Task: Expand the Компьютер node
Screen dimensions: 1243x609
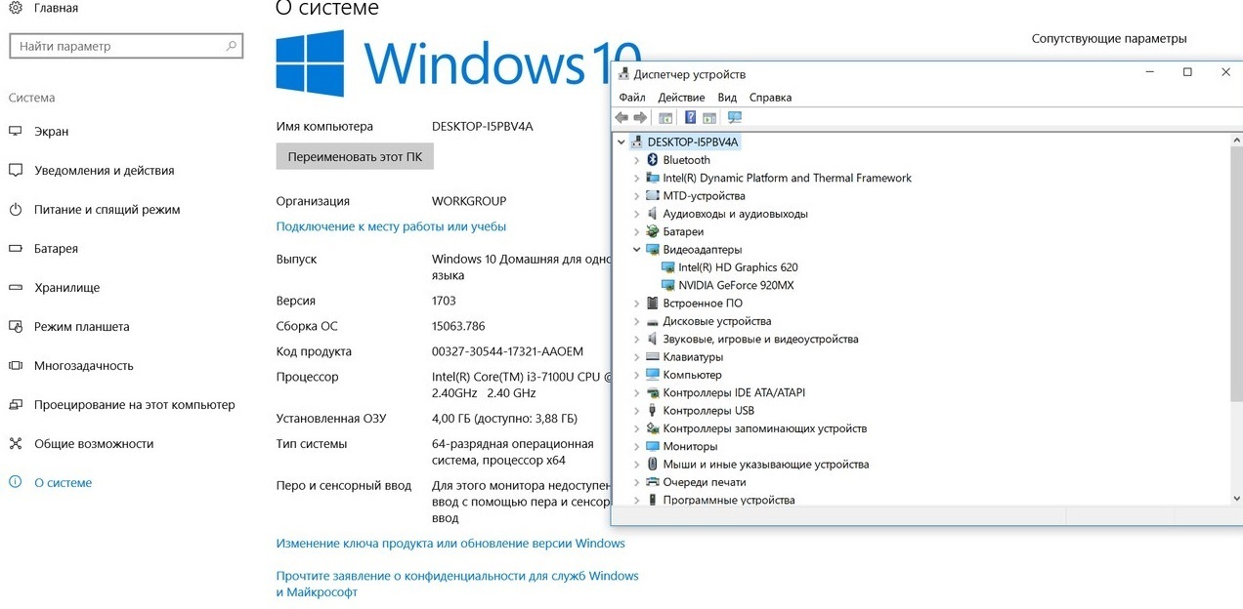Action: 637,375
